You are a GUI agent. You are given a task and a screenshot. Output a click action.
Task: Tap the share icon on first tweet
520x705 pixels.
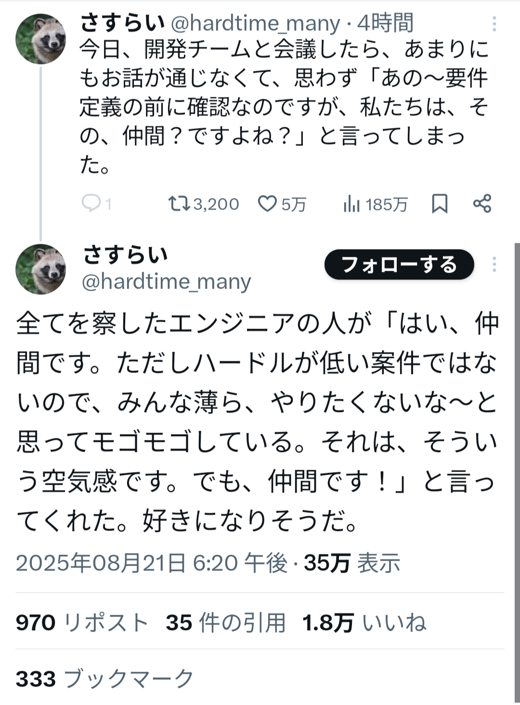(x=482, y=203)
